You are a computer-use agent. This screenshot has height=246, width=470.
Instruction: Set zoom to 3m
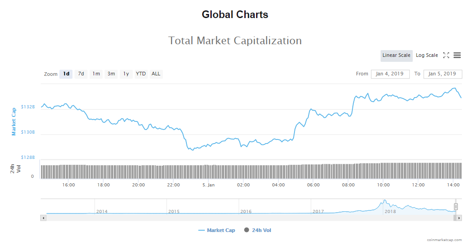[x=111, y=74]
